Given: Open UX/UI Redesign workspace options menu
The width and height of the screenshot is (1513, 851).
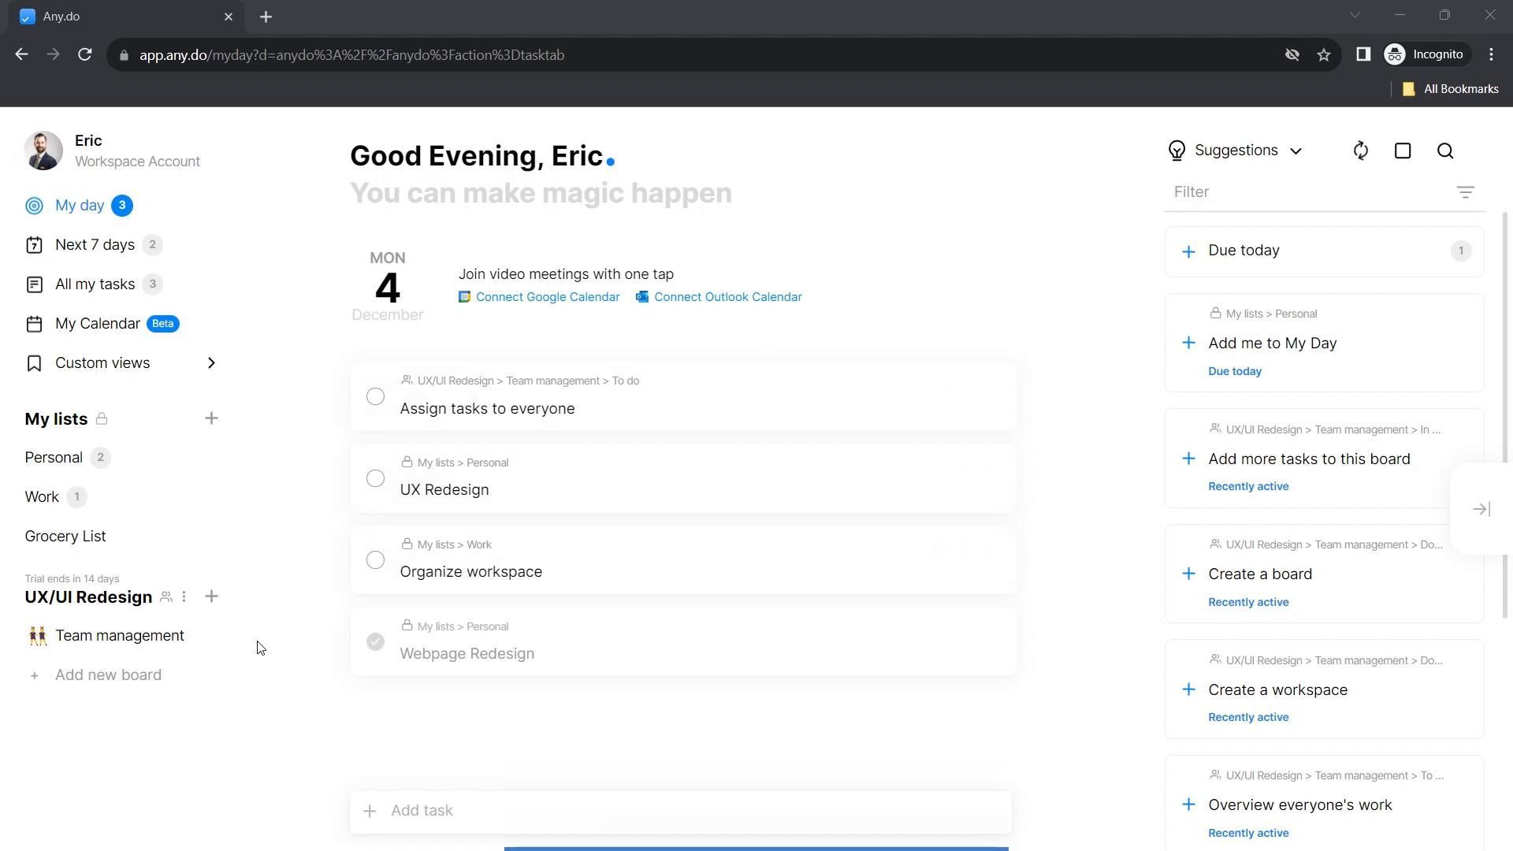Looking at the screenshot, I should point(184,597).
